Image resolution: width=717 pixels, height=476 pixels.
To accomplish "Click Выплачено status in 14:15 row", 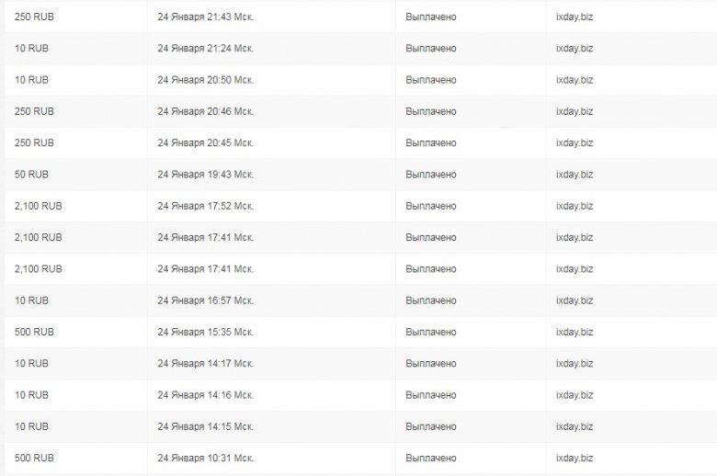I will (x=431, y=427).
